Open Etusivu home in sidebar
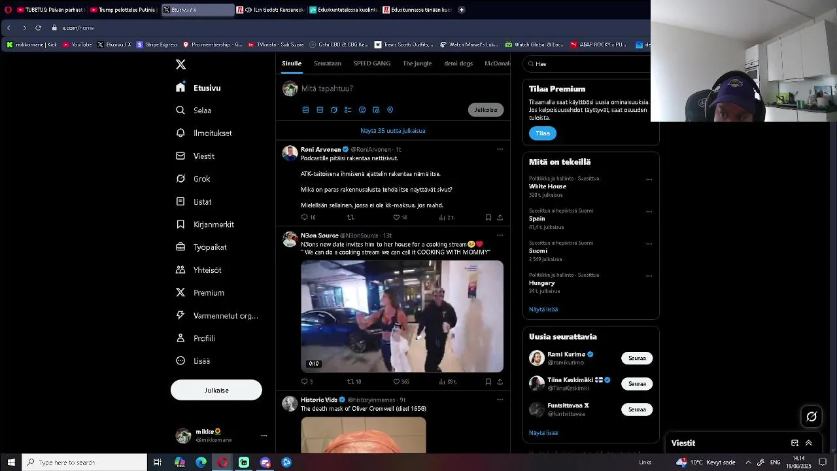The width and height of the screenshot is (837, 471). 199,88
